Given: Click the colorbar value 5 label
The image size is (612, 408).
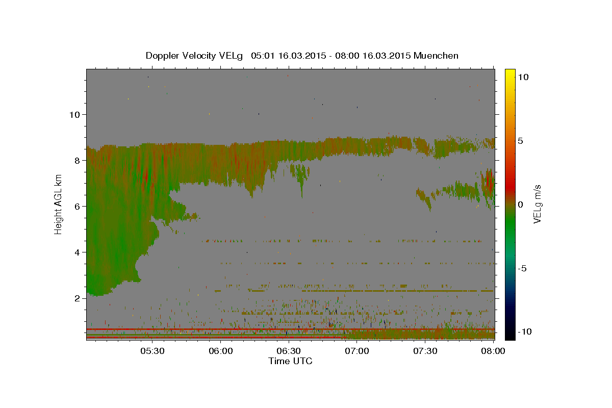Looking at the screenshot, I should (521, 141).
